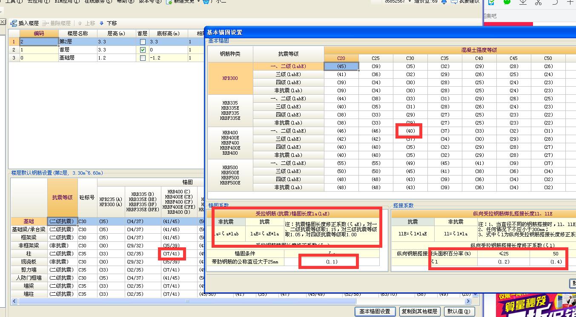
Task: Select the (1.2) lap coefficient cell
Action: 504,262
